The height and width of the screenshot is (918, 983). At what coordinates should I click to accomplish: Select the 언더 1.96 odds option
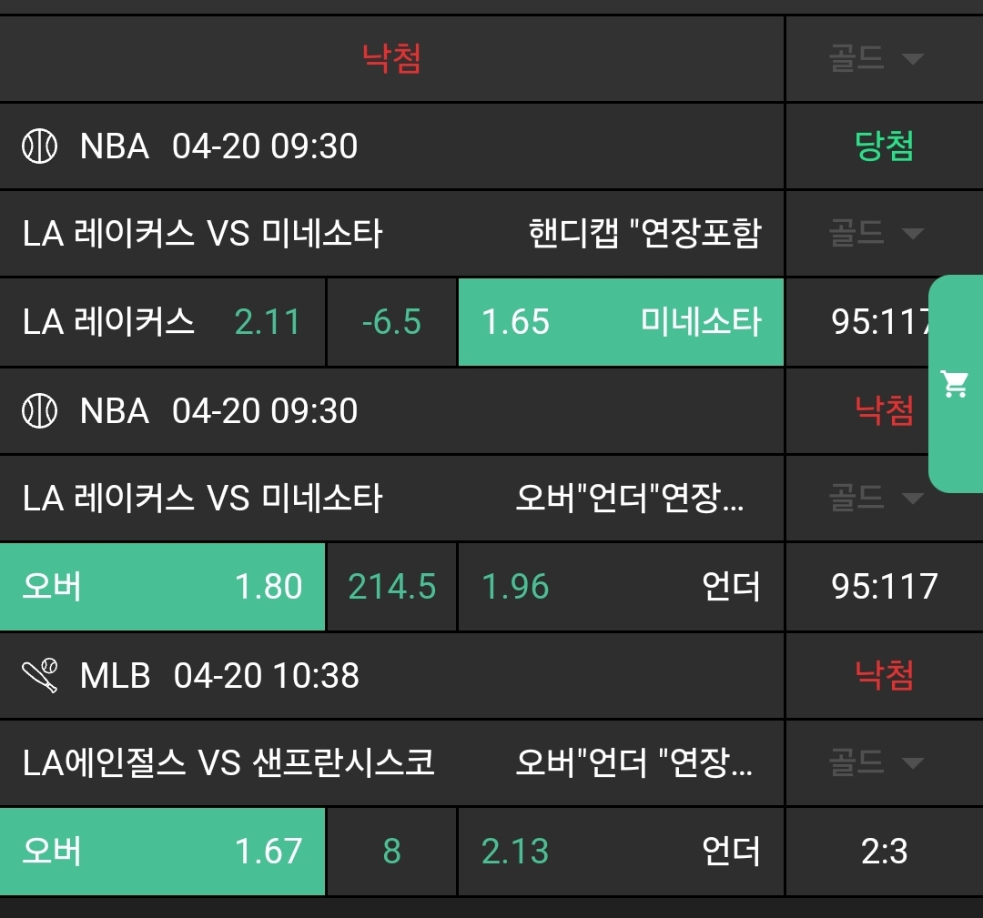pos(621,587)
